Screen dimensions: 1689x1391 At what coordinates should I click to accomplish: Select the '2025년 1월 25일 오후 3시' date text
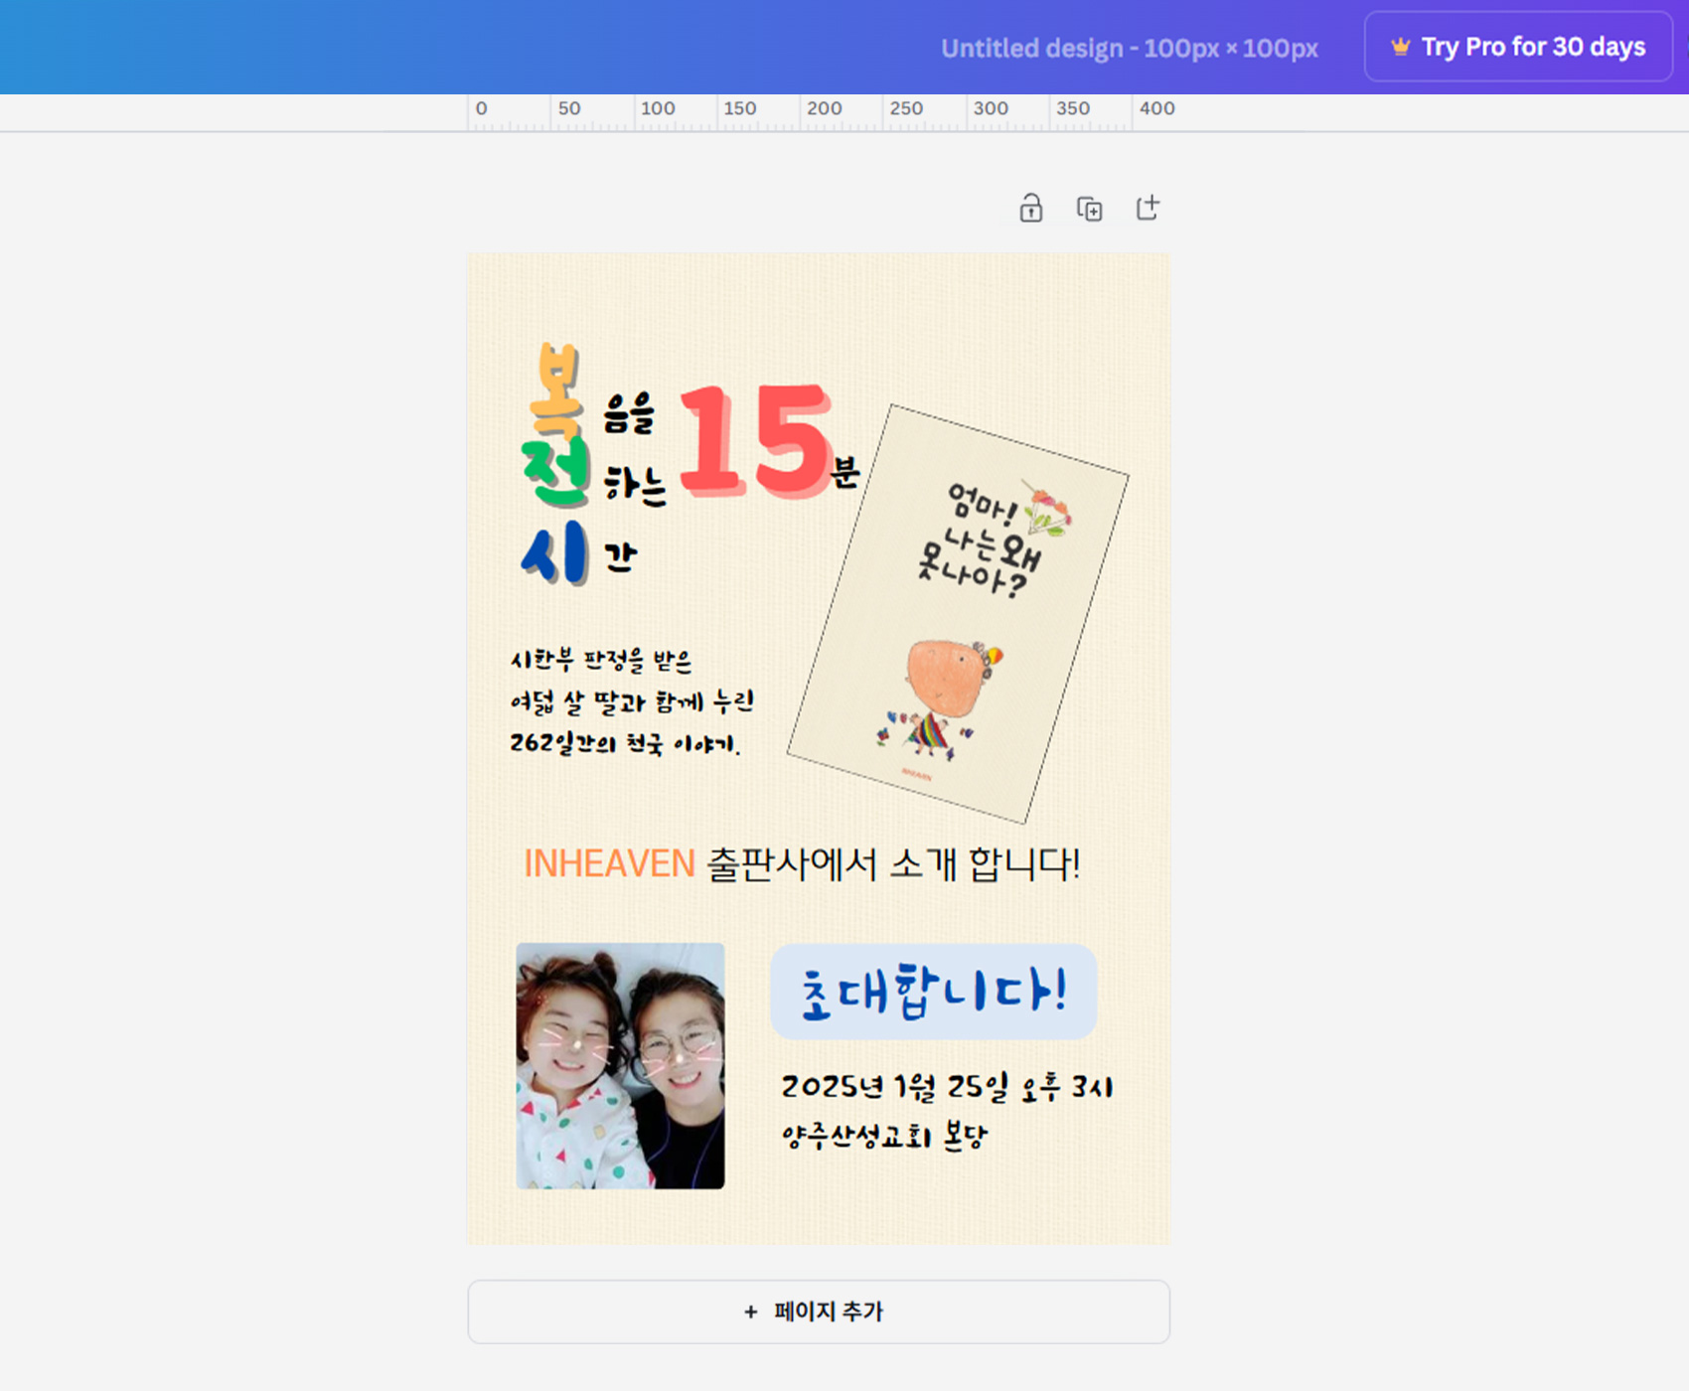pos(946,1088)
